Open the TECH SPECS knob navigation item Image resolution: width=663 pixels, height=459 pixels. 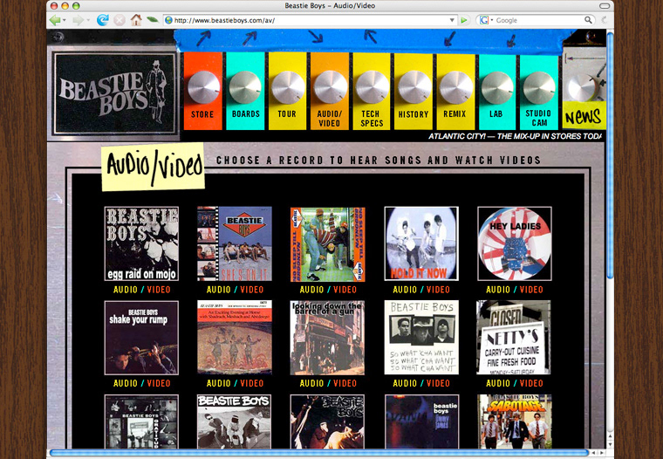pyautogui.click(x=372, y=91)
